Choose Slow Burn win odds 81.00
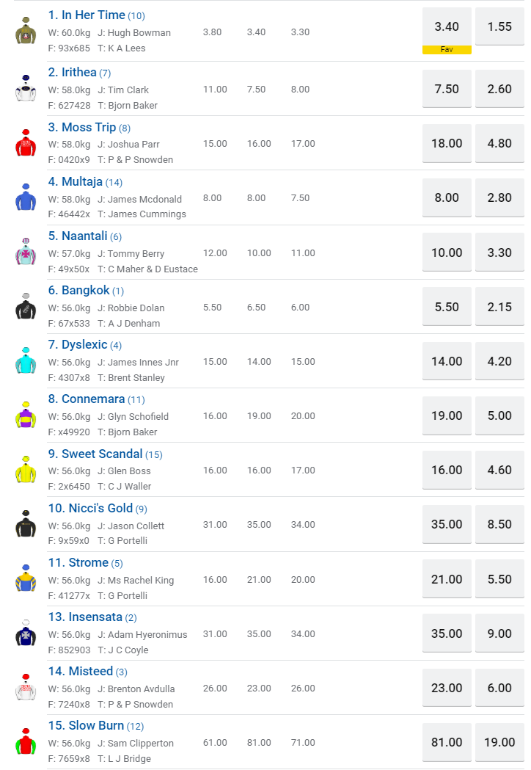 click(447, 742)
